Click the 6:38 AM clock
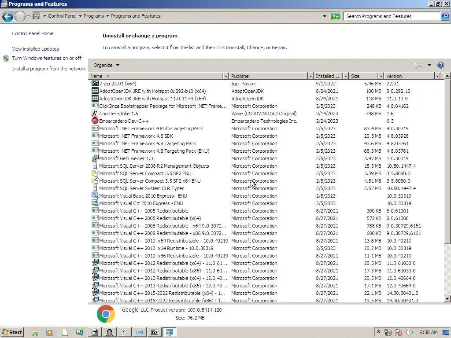Screen dimensions: 451x338 tap(429, 332)
